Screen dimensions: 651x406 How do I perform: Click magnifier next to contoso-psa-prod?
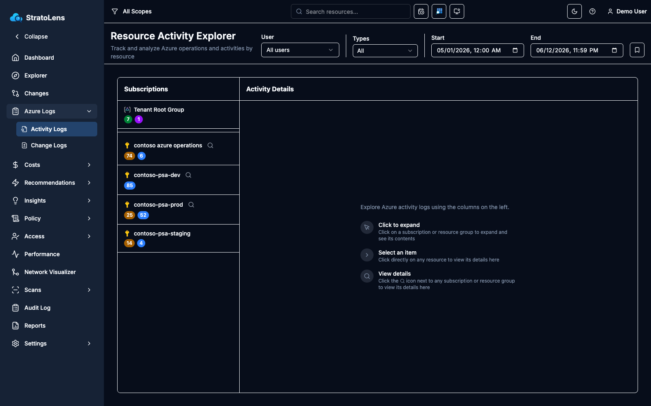191,205
